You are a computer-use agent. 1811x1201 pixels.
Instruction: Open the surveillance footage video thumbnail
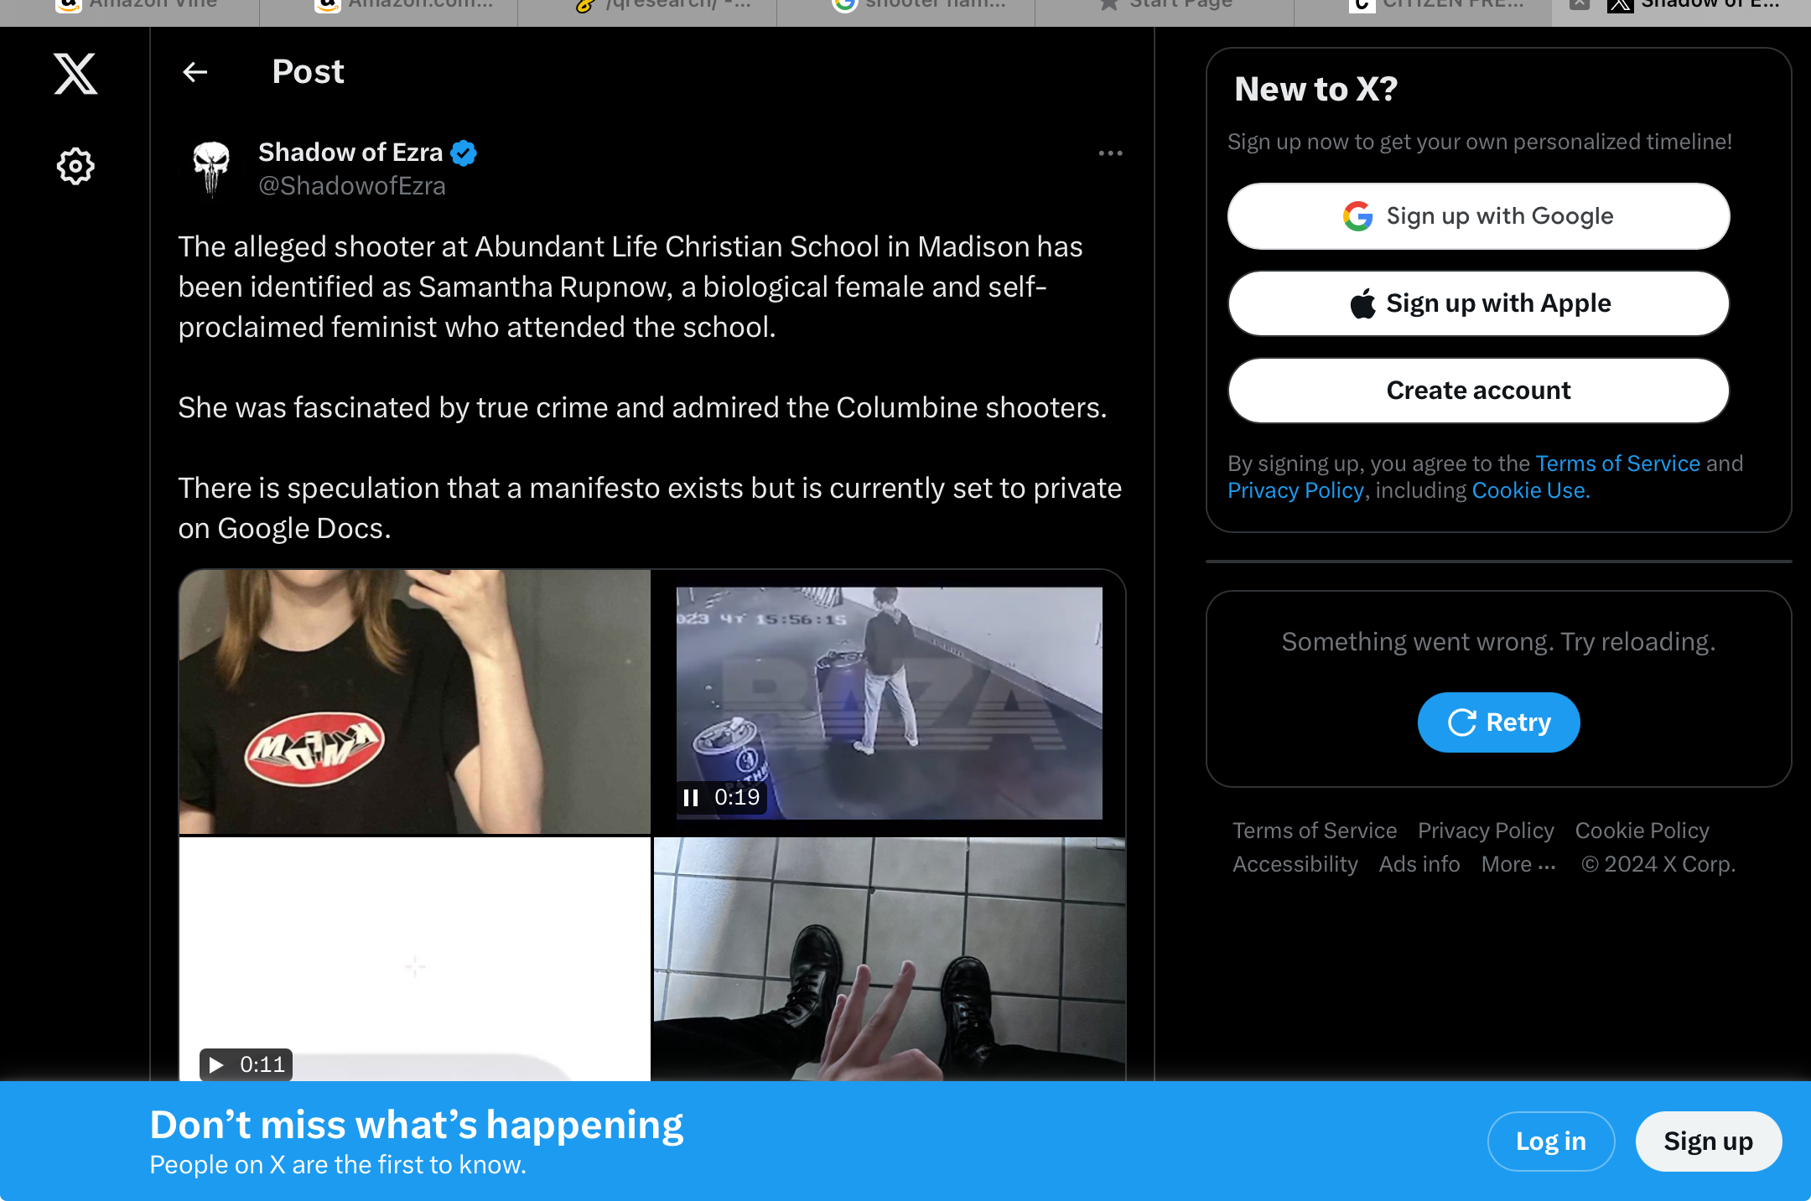click(890, 702)
